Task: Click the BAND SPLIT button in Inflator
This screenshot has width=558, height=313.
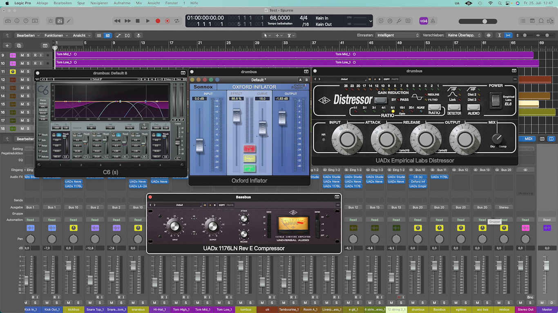Action: pos(249,159)
